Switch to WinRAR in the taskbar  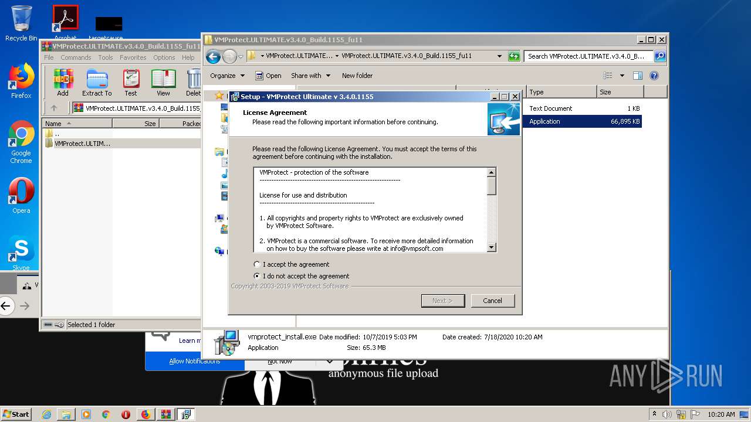click(x=165, y=414)
